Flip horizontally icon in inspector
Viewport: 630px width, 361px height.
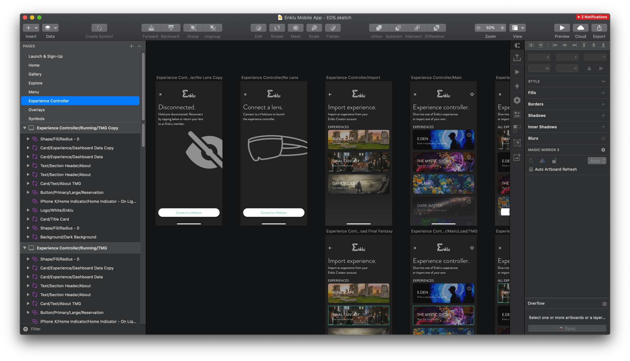click(589, 68)
